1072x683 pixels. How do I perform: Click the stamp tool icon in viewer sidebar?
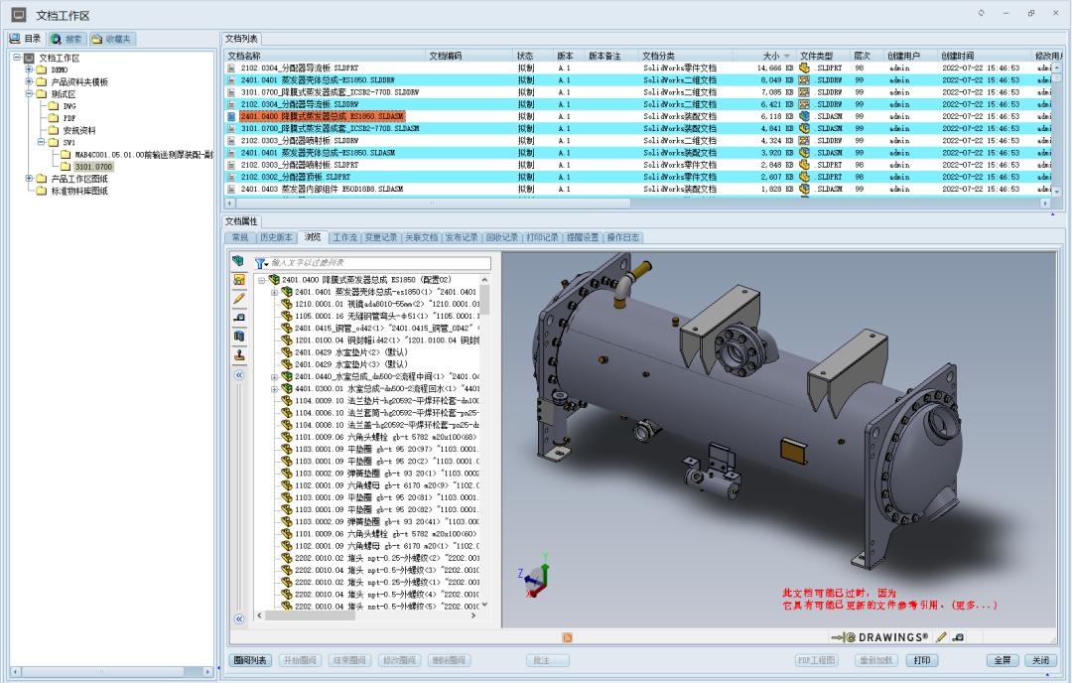(x=239, y=354)
